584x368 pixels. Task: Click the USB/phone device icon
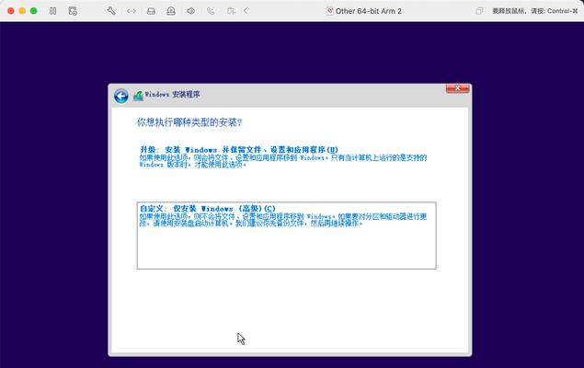point(211,11)
